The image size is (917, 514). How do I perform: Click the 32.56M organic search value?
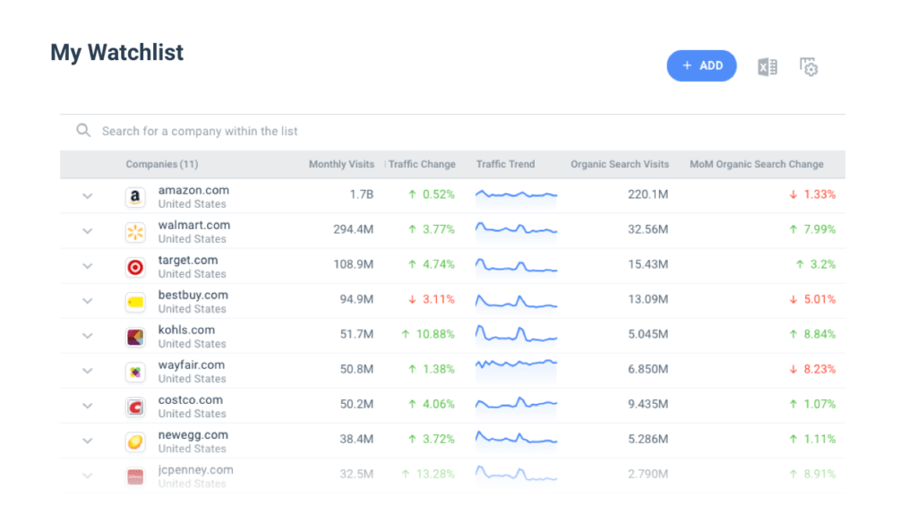pos(648,230)
